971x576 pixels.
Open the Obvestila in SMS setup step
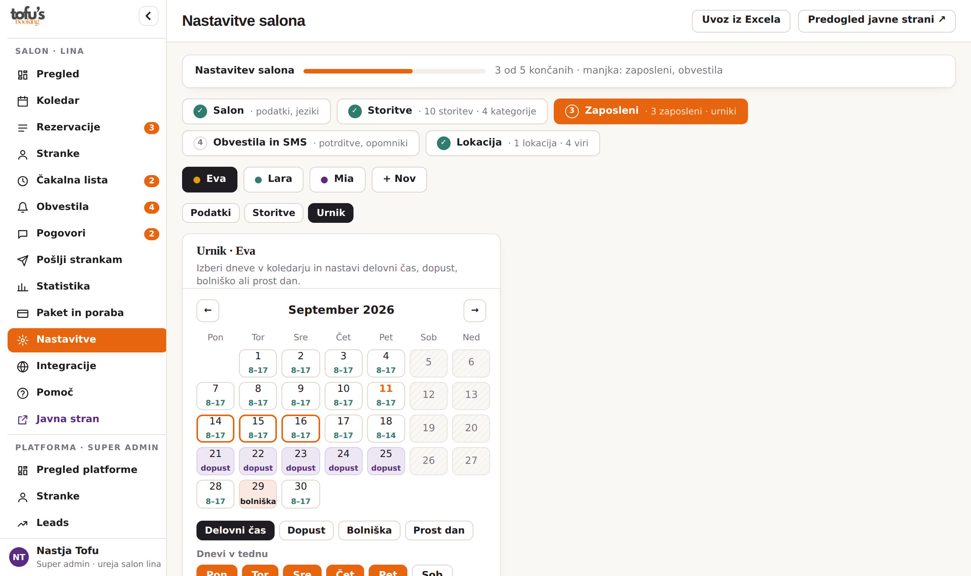(x=301, y=143)
